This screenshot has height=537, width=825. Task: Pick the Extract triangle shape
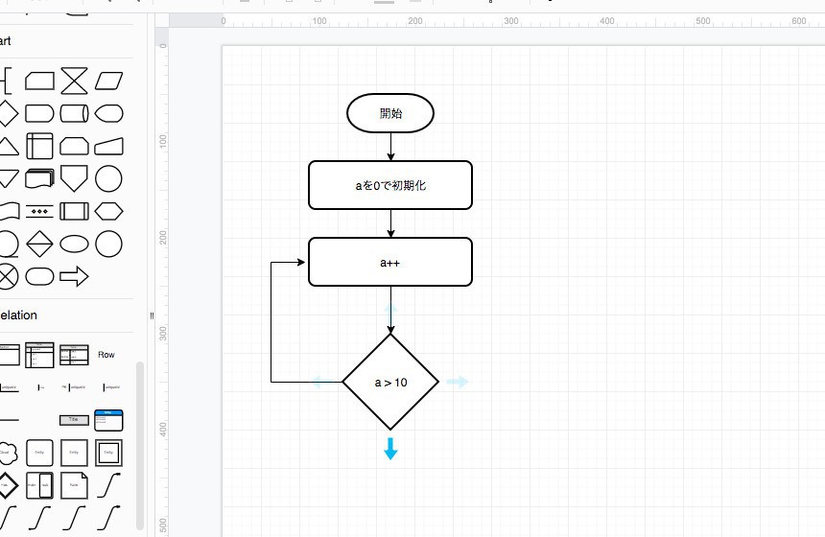point(8,146)
